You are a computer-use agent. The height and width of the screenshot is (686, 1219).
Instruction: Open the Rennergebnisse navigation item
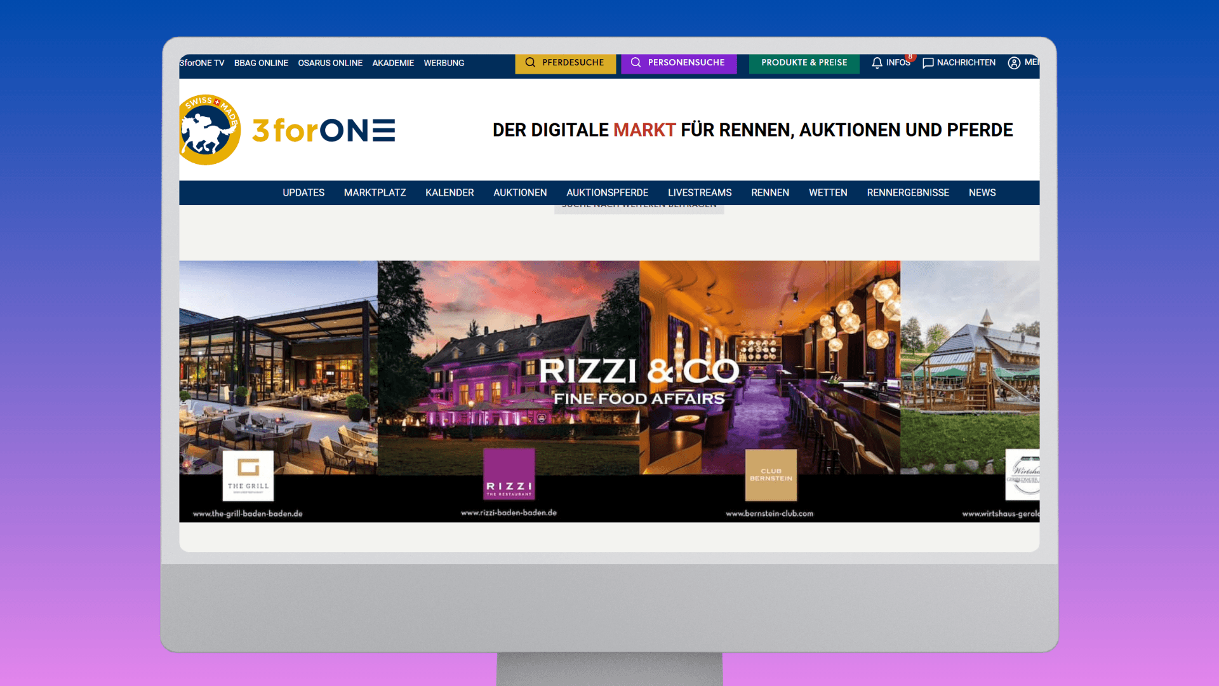click(907, 192)
